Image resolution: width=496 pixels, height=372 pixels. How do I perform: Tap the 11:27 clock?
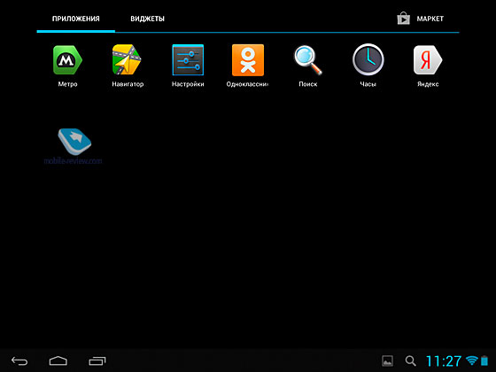coord(444,361)
